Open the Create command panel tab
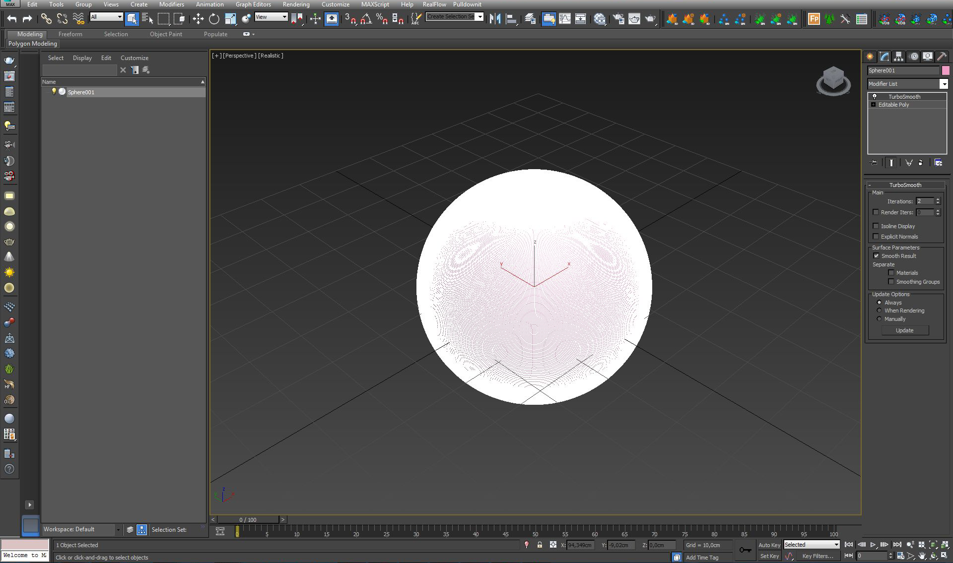This screenshot has width=953, height=563. point(870,57)
